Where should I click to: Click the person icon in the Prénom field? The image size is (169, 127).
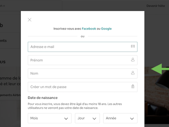coord(133,60)
